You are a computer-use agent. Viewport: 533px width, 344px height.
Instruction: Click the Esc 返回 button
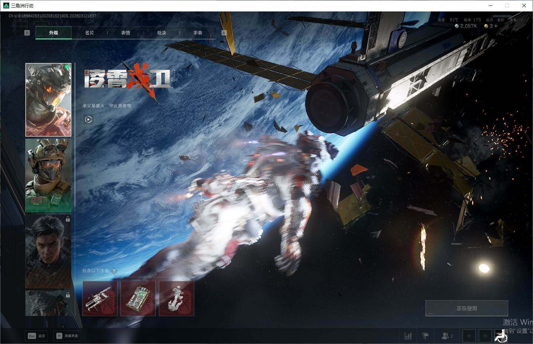[37, 336]
